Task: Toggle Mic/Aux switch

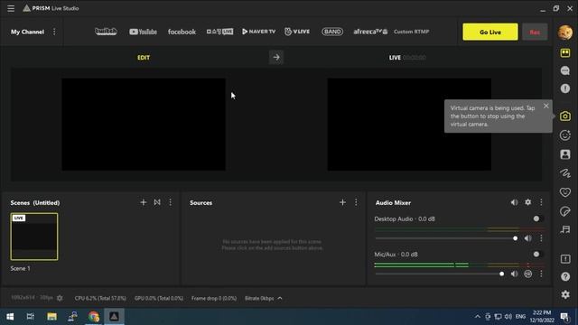Action: click(x=537, y=255)
